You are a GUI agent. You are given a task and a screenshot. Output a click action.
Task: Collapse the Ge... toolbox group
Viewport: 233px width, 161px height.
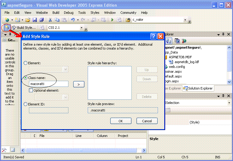point(5,40)
